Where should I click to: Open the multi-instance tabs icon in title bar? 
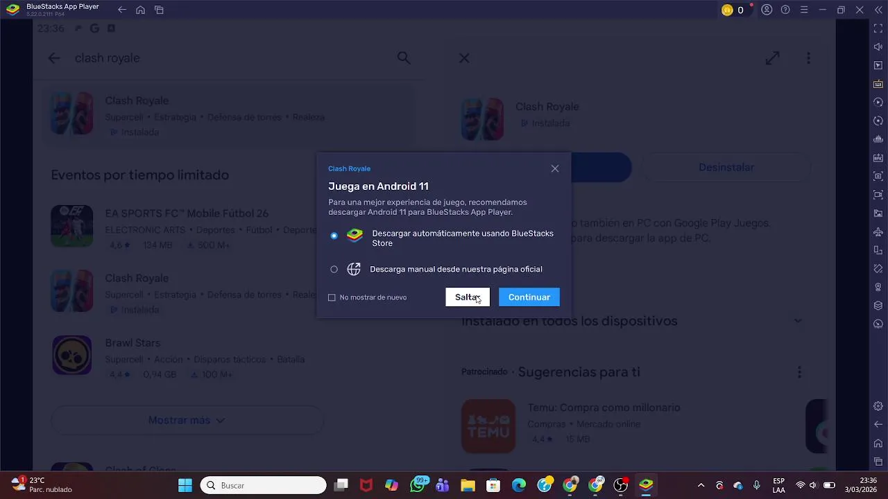[x=159, y=10]
